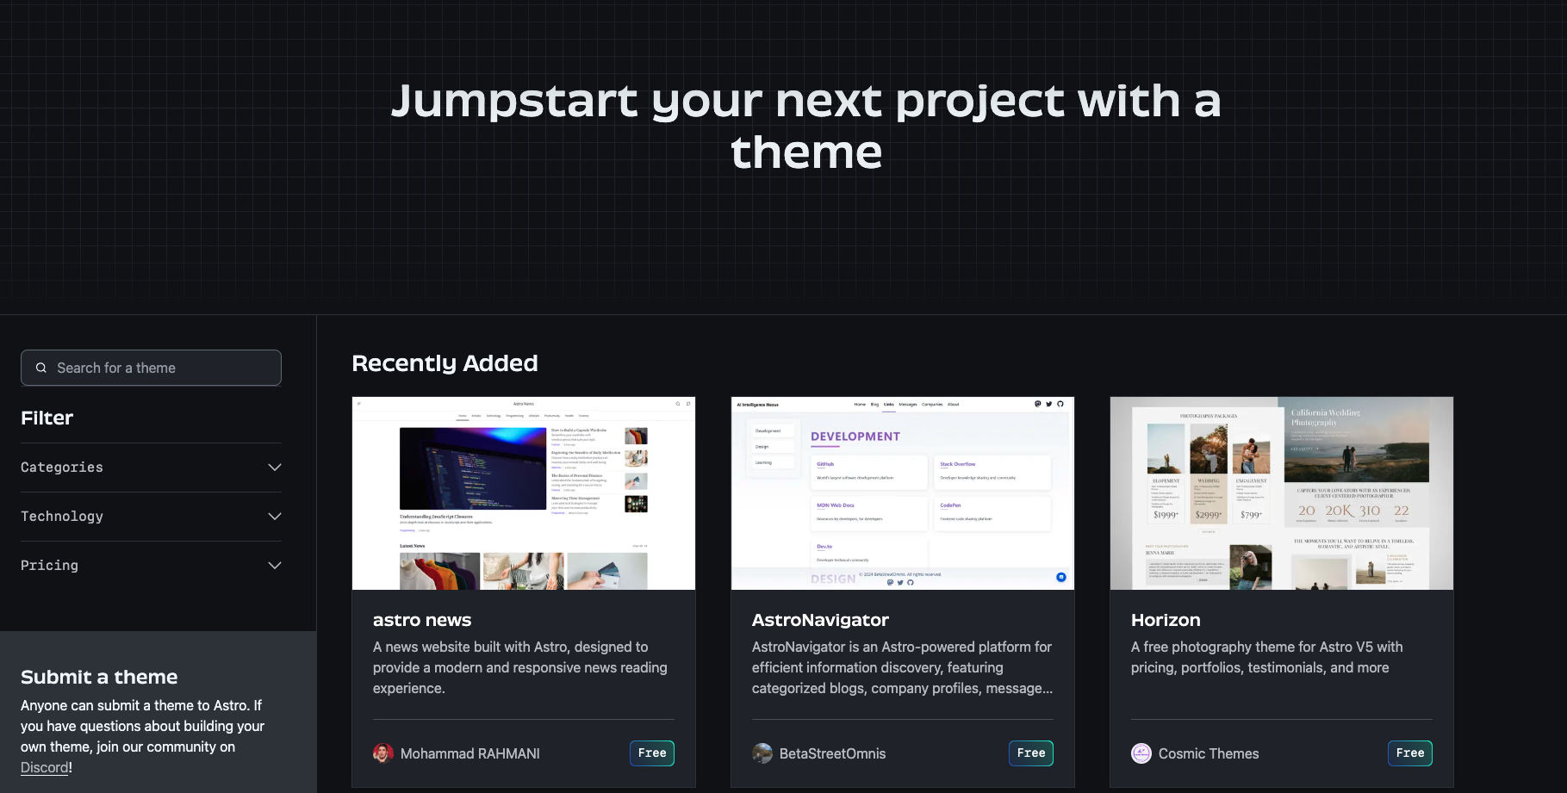Image resolution: width=1567 pixels, height=793 pixels.
Task: Open the Horizon theme preview image
Action: click(1282, 493)
